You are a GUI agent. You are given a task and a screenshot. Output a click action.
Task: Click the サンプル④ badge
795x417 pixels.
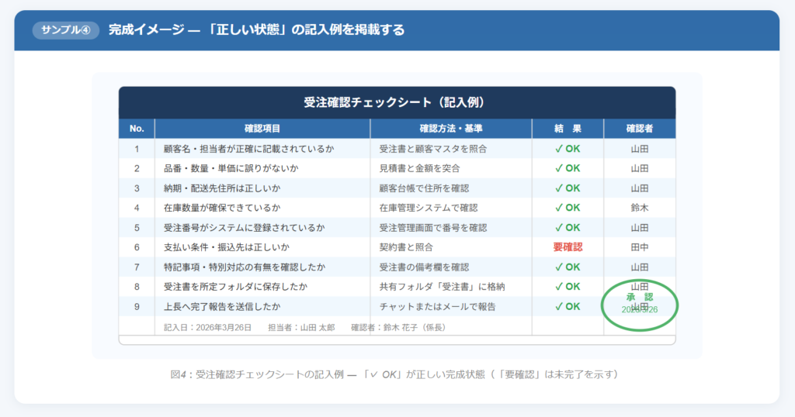point(65,30)
